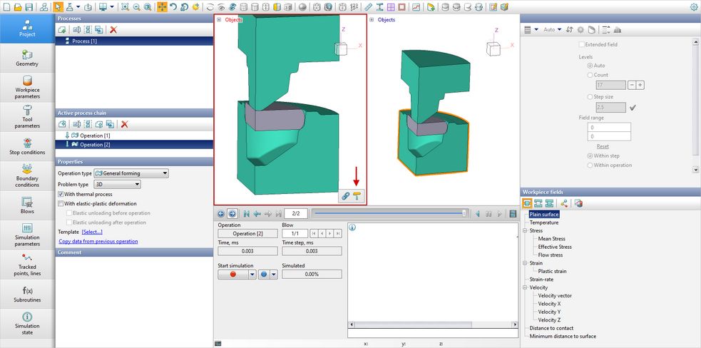Delete process using red X icon
Screen dimensions: 701x348
[x=113, y=29]
